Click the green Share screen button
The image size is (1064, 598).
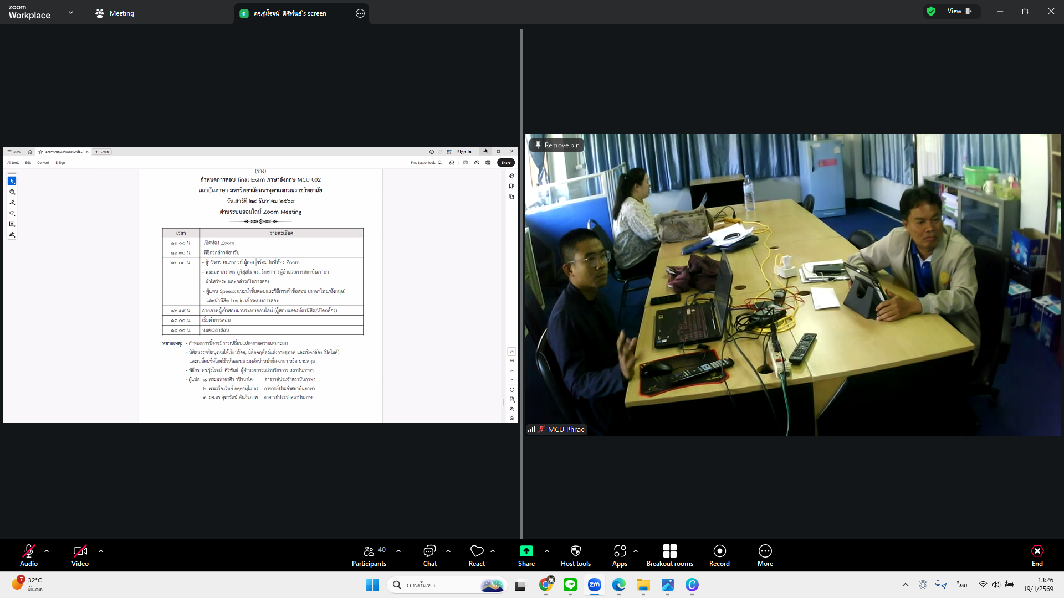pos(526,555)
